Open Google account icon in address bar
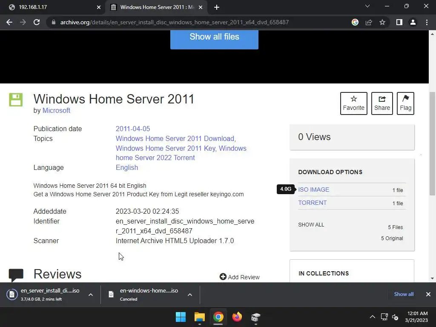The width and height of the screenshot is (436, 327). tap(355, 22)
